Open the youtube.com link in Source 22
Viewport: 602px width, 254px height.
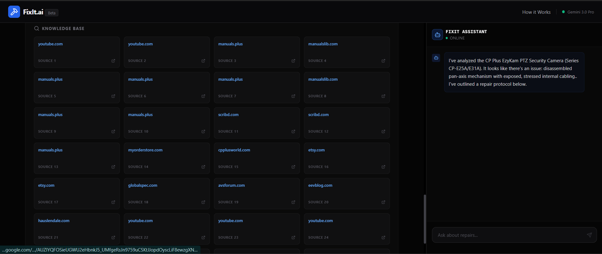point(141,221)
